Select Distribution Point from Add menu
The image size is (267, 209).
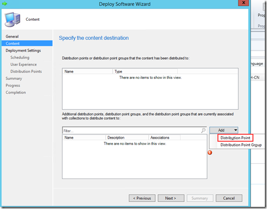pos(235,138)
